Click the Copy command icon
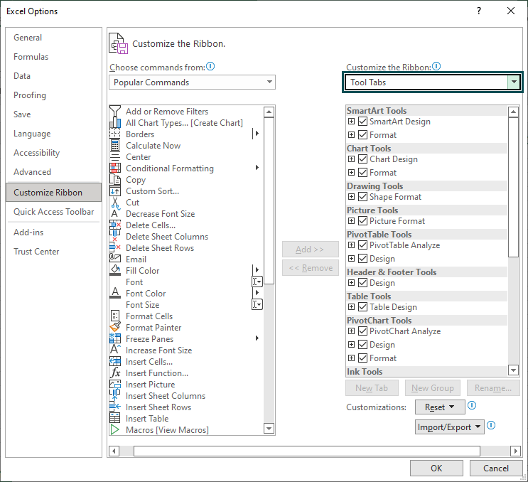 [115, 180]
